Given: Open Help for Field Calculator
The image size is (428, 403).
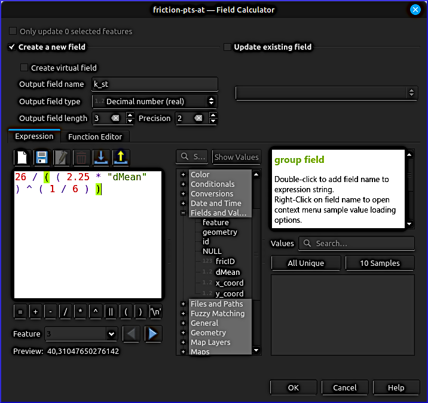Looking at the screenshot, I should pyautogui.click(x=396, y=387).
